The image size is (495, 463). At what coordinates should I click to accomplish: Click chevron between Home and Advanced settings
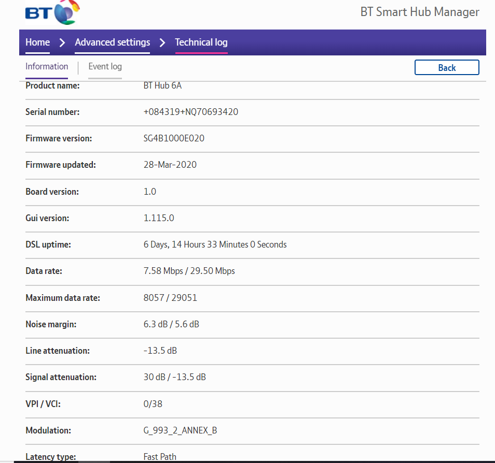coord(62,42)
